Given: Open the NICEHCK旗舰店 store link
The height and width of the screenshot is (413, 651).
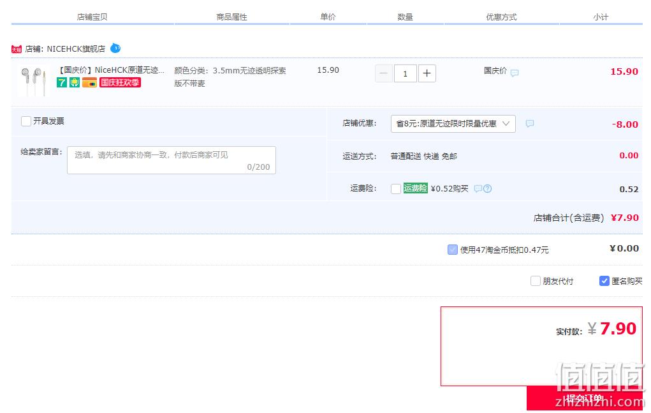Looking at the screenshot, I should (76, 49).
